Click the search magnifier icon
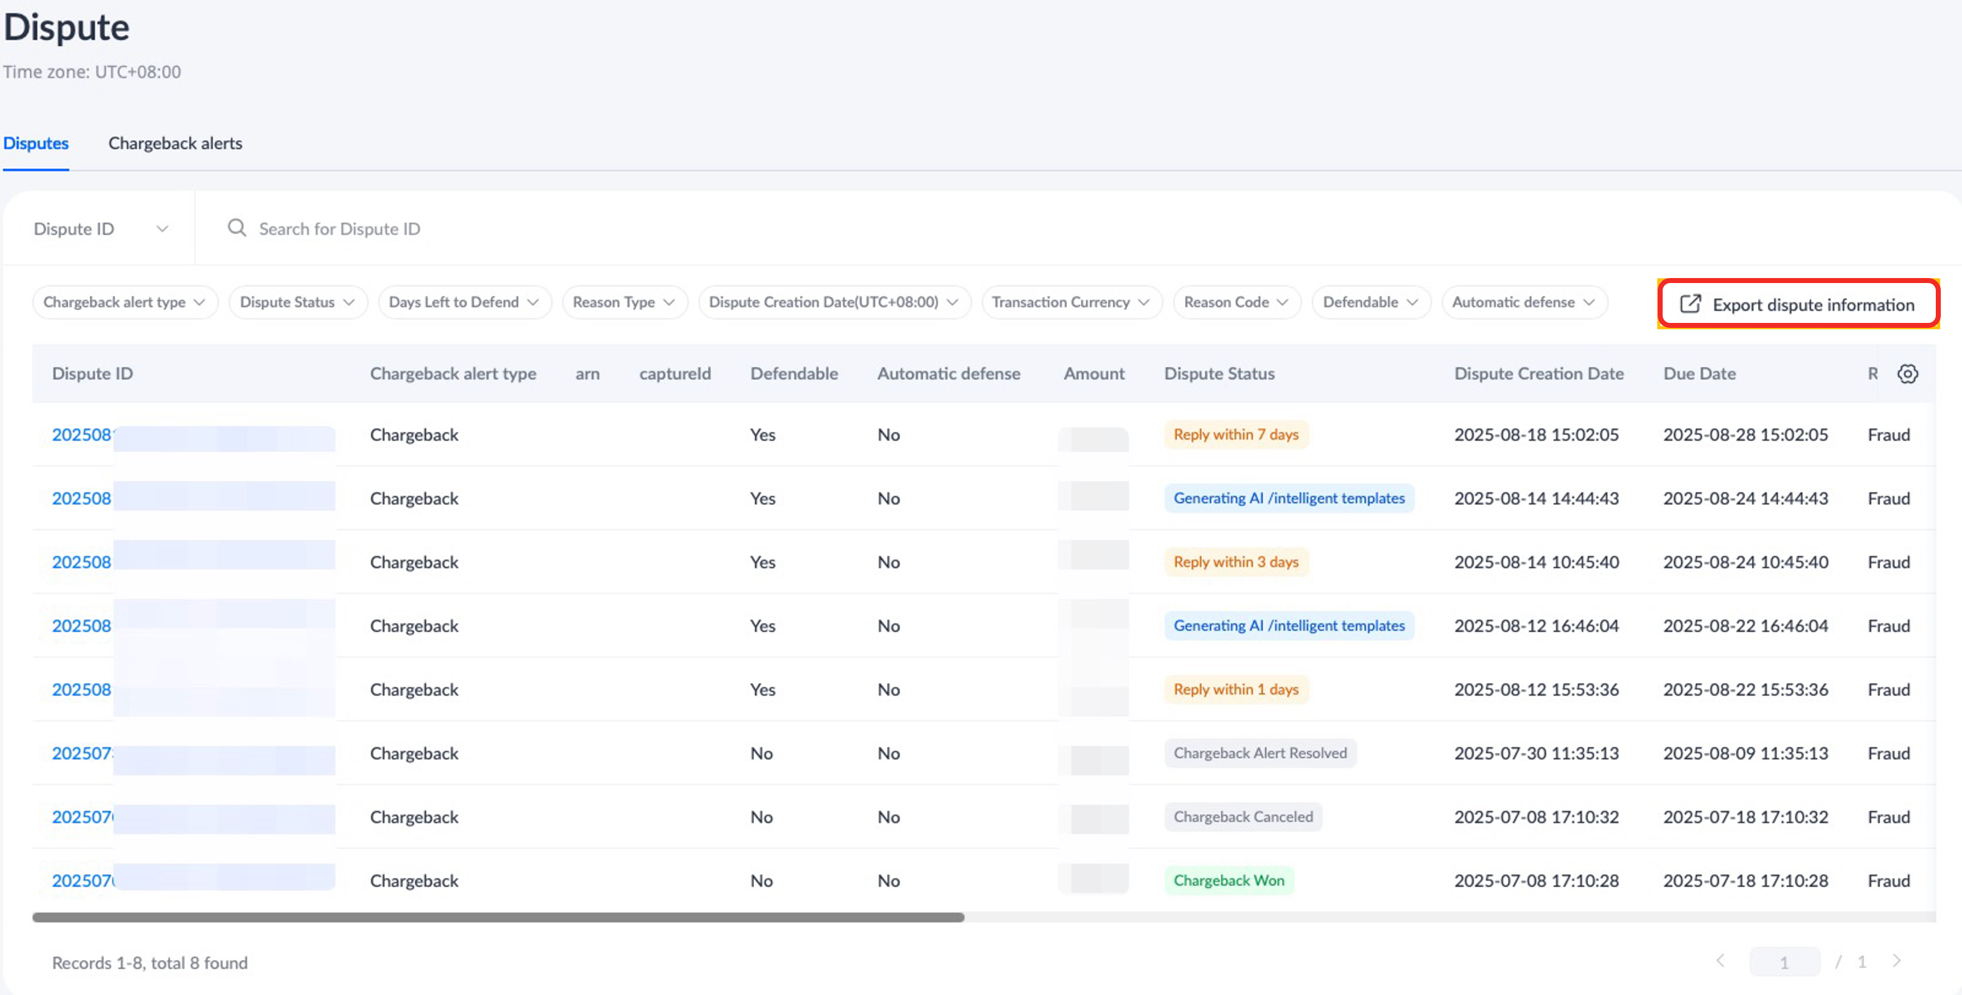This screenshot has width=1962, height=995. [237, 228]
